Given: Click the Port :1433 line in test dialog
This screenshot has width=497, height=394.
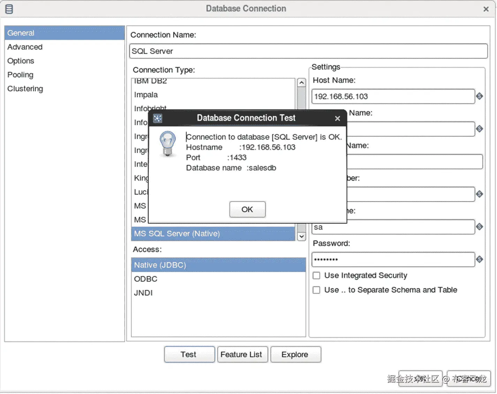Looking at the screenshot, I should tap(216, 157).
